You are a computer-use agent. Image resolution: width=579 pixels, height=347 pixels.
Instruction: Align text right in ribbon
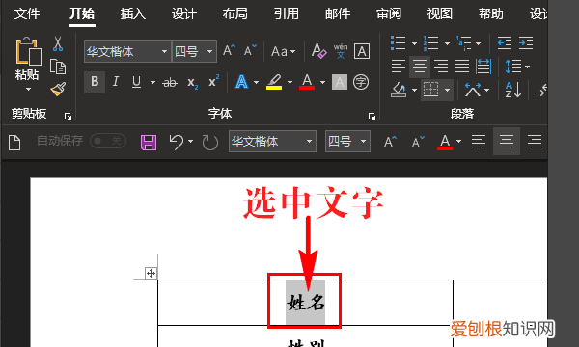(x=441, y=67)
